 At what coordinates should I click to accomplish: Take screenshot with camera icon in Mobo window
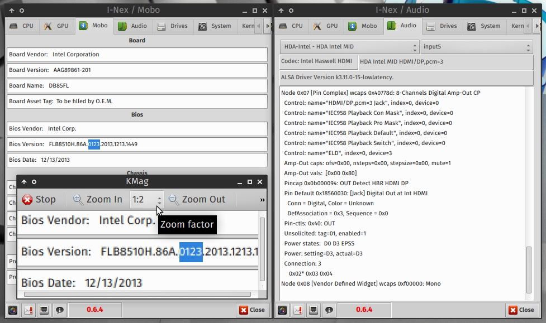13,310
